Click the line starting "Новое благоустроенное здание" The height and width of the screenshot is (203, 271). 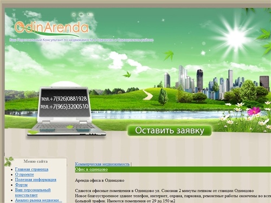click(173, 196)
